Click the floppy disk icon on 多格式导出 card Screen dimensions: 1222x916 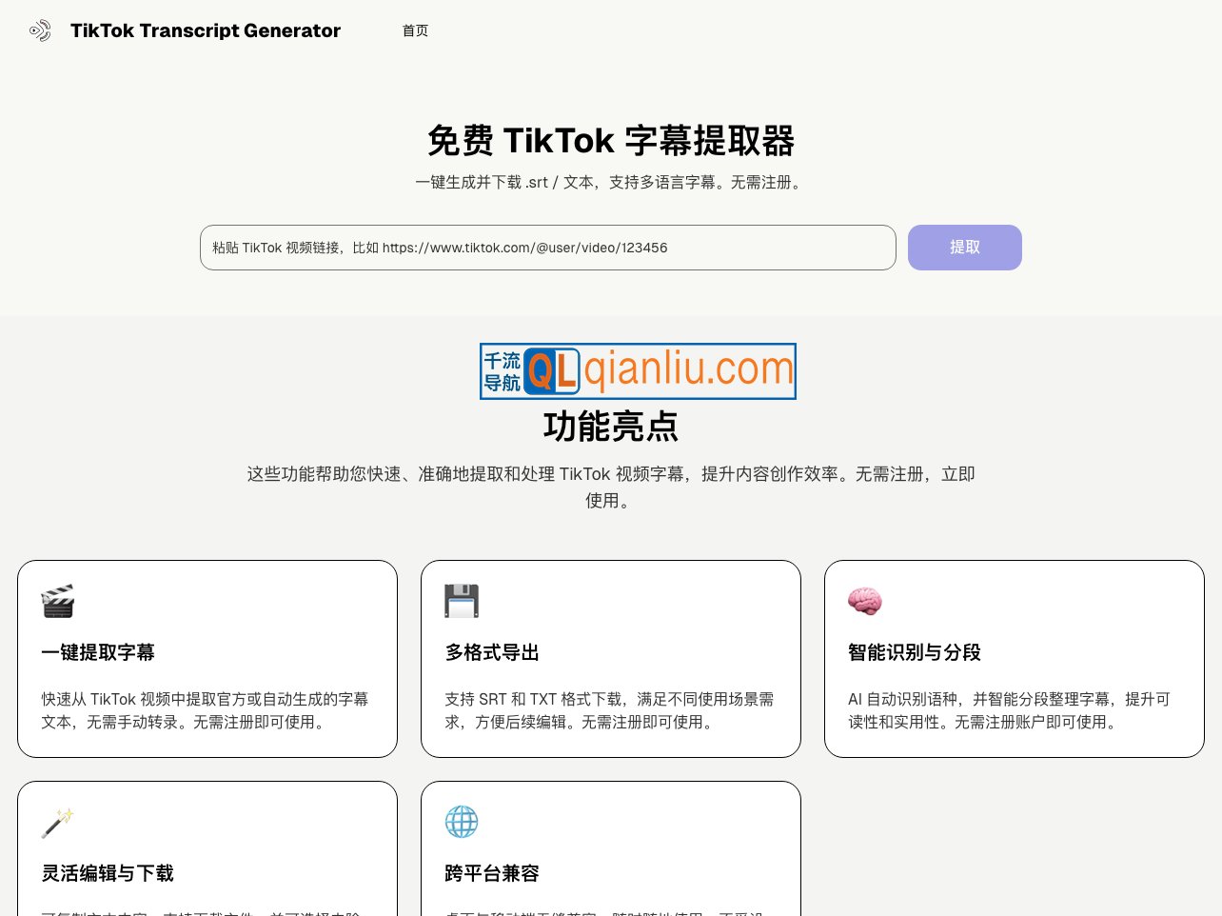point(462,601)
